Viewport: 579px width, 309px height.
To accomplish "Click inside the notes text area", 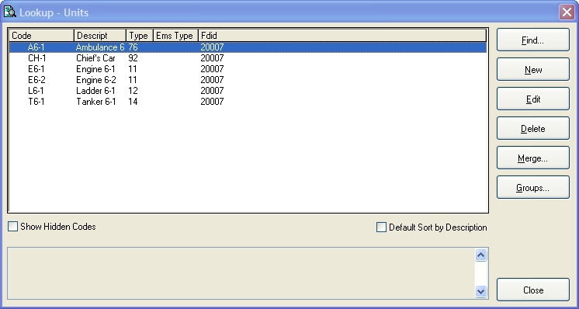I will pyautogui.click(x=241, y=273).
